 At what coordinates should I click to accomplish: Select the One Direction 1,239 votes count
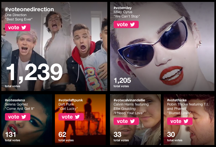[34, 73]
